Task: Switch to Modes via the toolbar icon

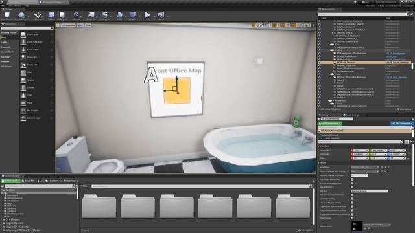Action: 38,16
